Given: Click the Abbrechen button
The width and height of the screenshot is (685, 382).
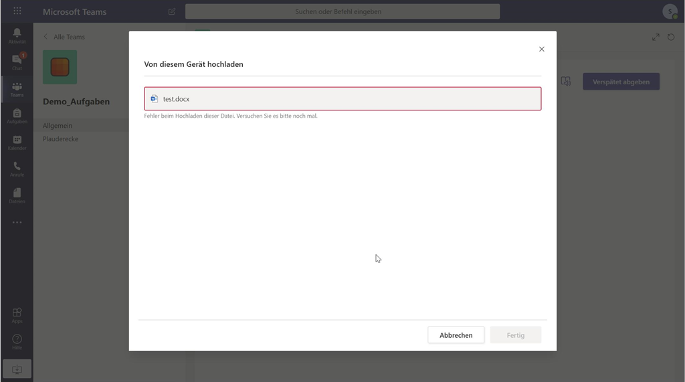Looking at the screenshot, I should tap(456, 335).
